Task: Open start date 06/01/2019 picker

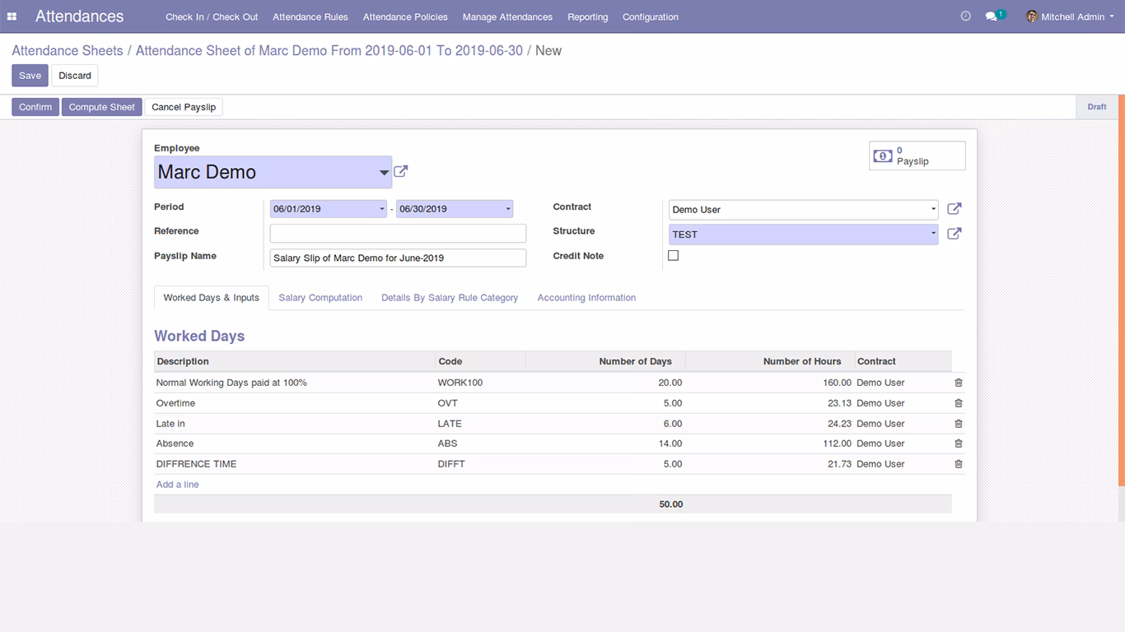Action: pos(329,209)
